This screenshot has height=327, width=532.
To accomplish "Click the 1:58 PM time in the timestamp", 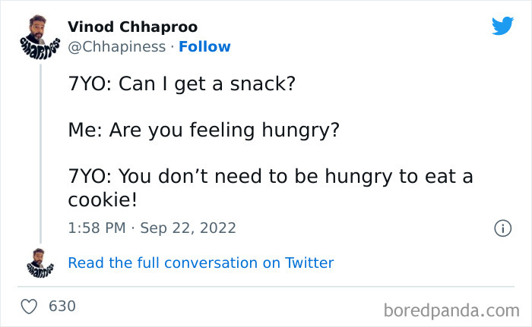I will pyautogui.click(x=97, y=228).
